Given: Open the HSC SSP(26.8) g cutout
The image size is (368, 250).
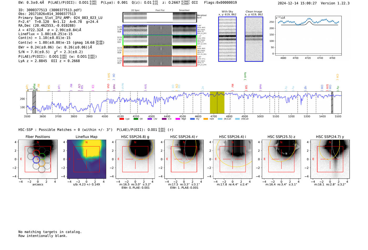Looking at the screenshot, I should [135, 159].
